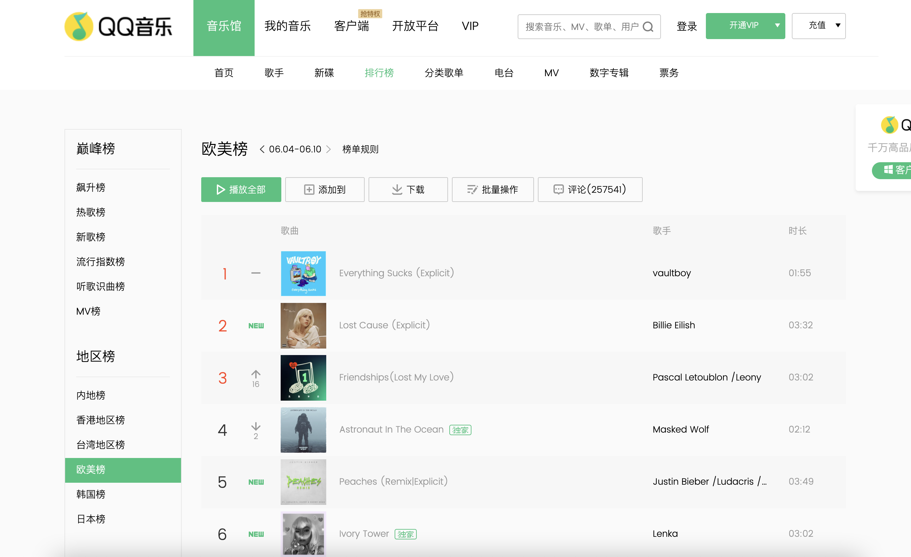The width and height of the screenshot is (911, 557).
Task: Go to 新碟 submenu
Action: (324, 73)
